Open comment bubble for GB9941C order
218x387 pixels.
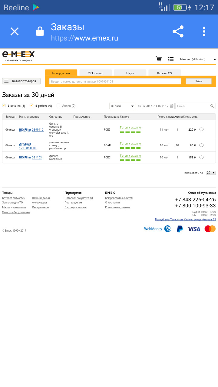[x=201, y=129]
